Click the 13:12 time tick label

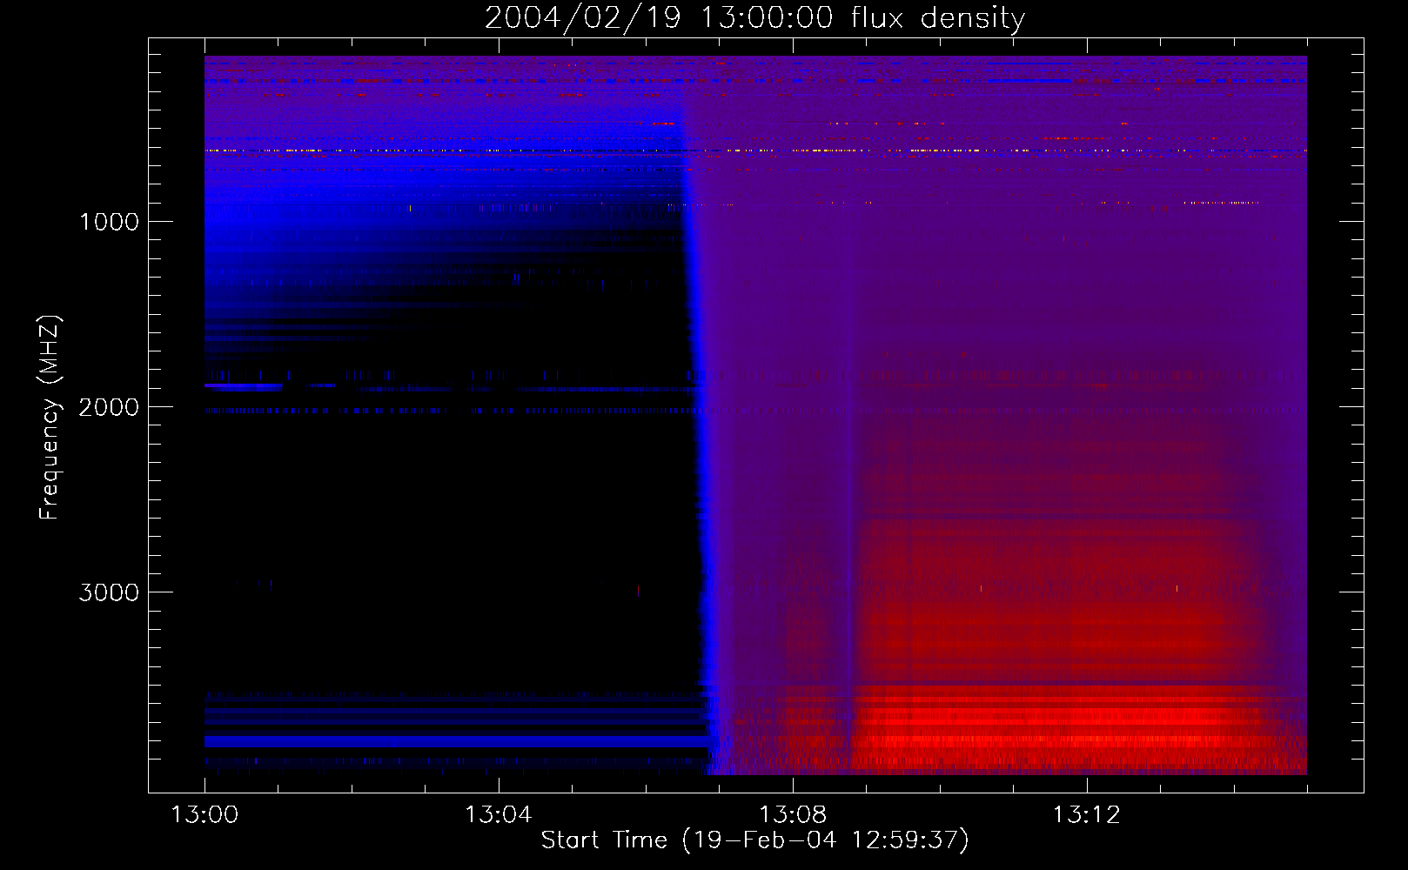(x=1087, y=815)
